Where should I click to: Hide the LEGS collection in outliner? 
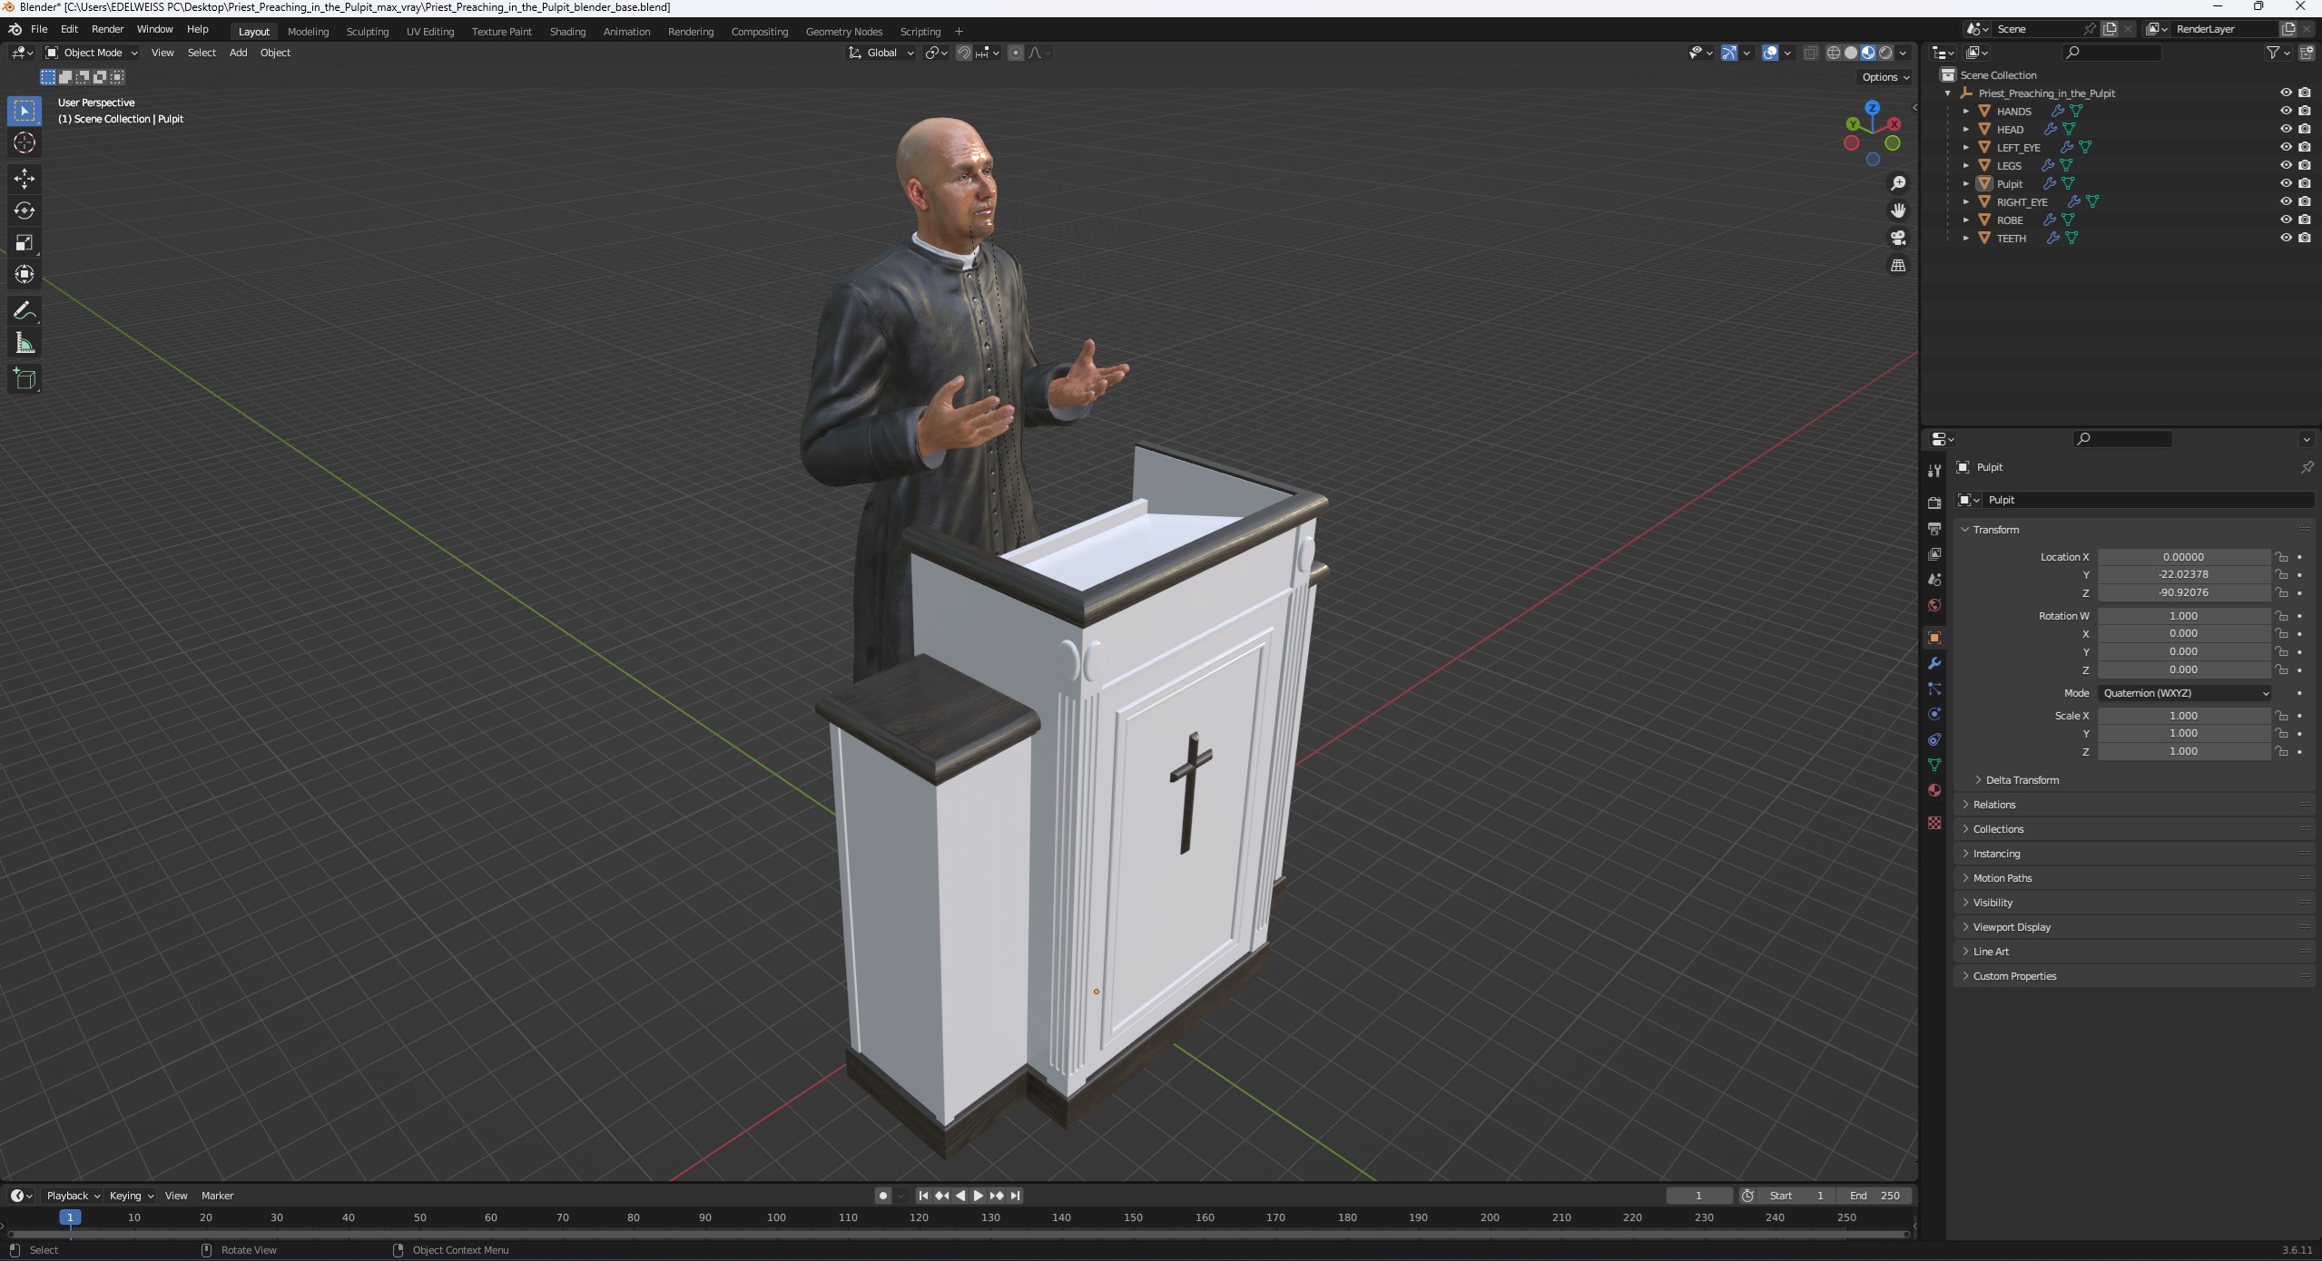pos(2285,164)
